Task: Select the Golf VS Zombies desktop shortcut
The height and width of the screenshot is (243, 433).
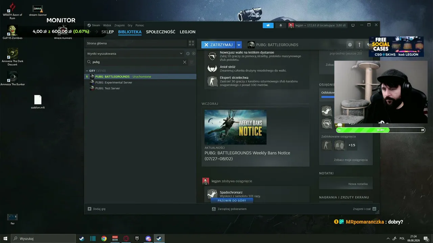Action: click(x=13, y=32)
